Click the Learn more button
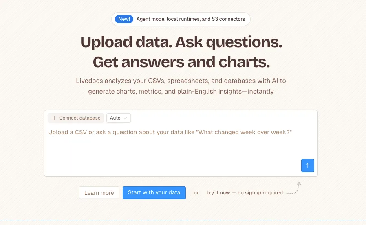 point(99,193)
